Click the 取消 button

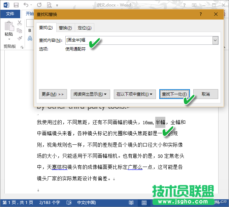point(205,94)
